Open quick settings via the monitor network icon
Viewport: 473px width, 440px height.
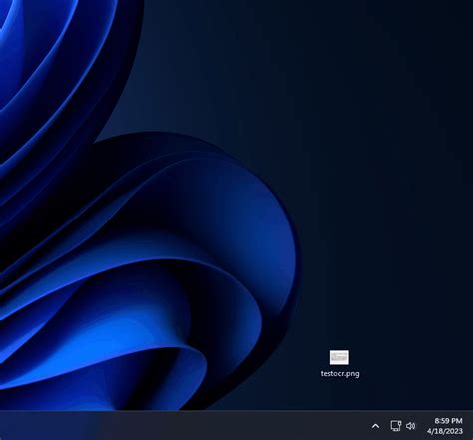396,426
